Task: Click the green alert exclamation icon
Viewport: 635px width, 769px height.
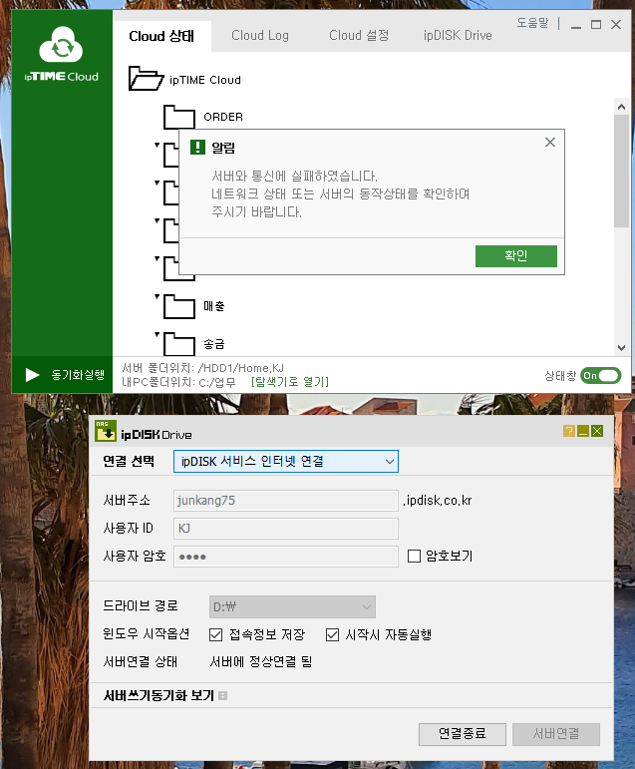Action: tap(197, 147)
